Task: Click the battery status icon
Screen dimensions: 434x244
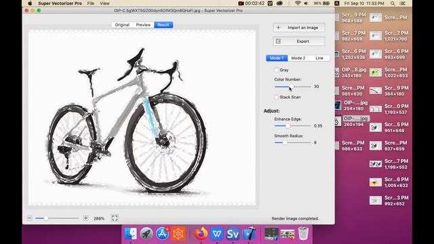Action: pyautogui.click(x=326, y=3)
